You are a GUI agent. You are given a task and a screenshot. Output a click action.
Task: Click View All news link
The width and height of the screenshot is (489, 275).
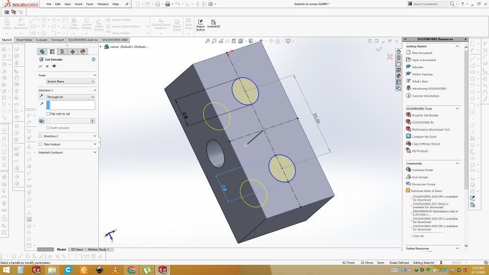(x=418, y=236)
